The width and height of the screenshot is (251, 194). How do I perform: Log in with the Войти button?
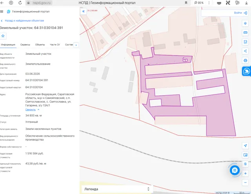pos(240,13)
